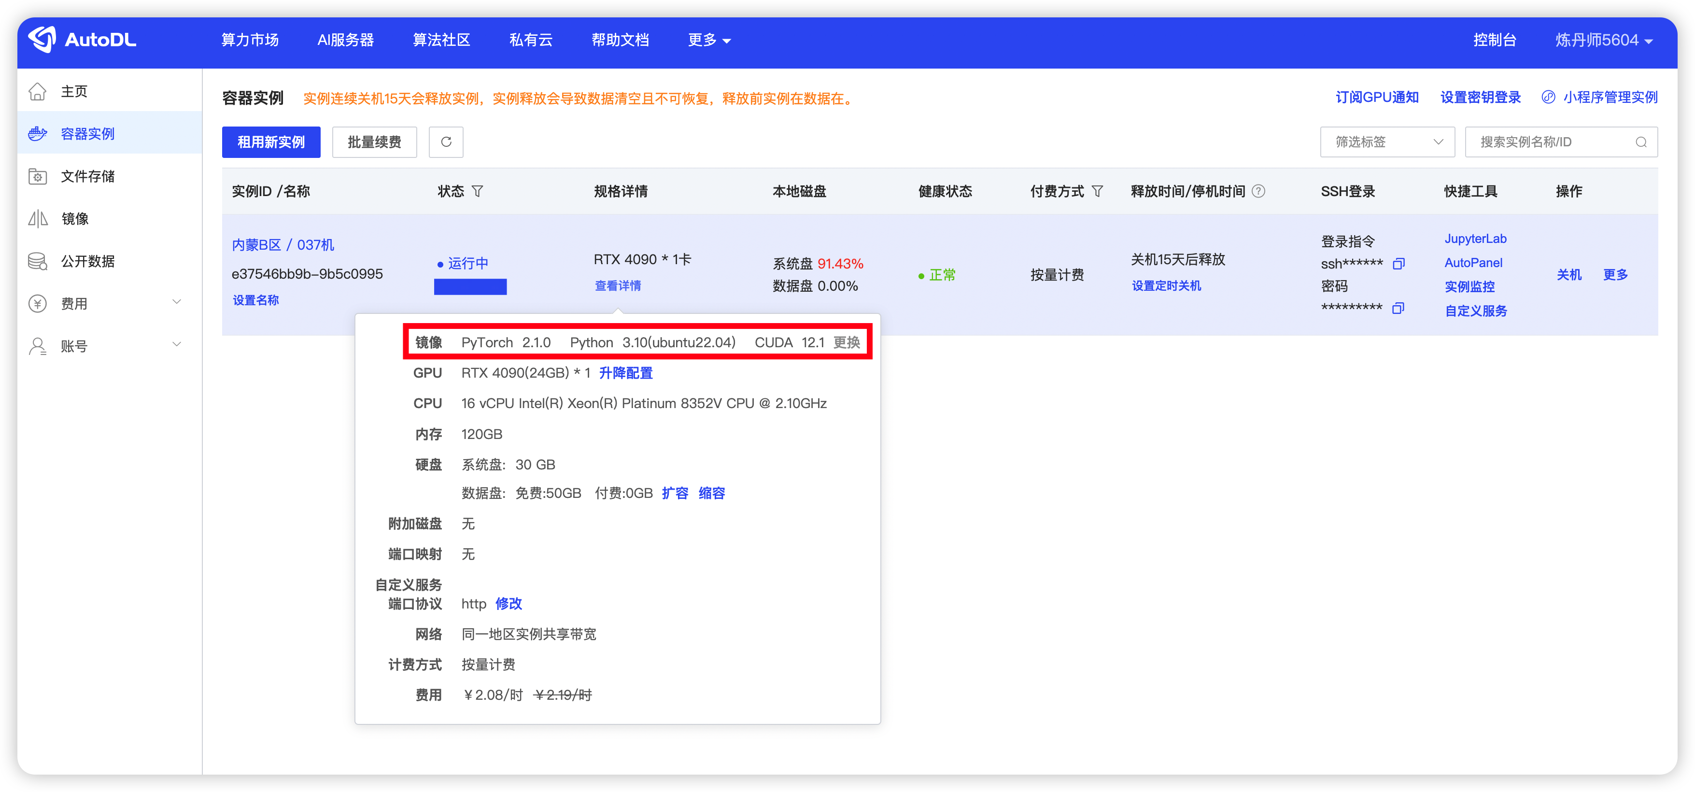The height and width of the screenshot is (792, 1695).
Task: Click the refresh icon button
Action: (445, 142)
